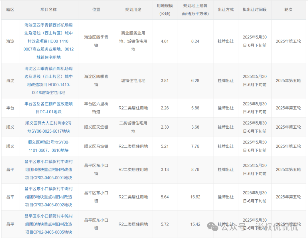Select the 用地规模(公顷) column header

click(x=165, y=9)
